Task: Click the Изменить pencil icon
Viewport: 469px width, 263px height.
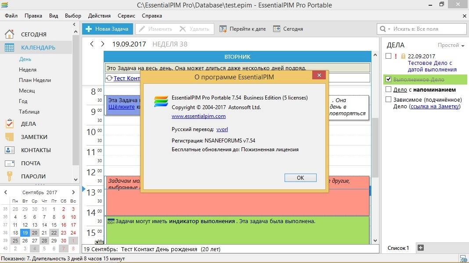Action: click(142, 29)
